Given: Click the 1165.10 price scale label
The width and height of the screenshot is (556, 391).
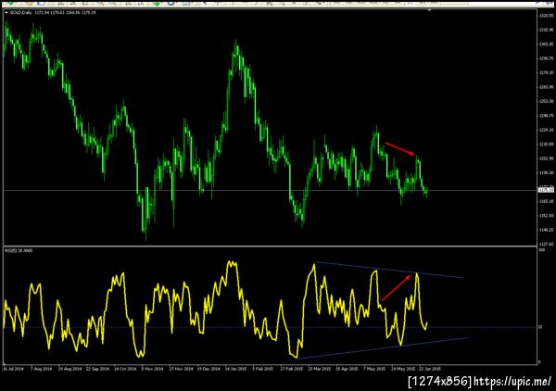Looking at the screenshot, I should (546, 201).
